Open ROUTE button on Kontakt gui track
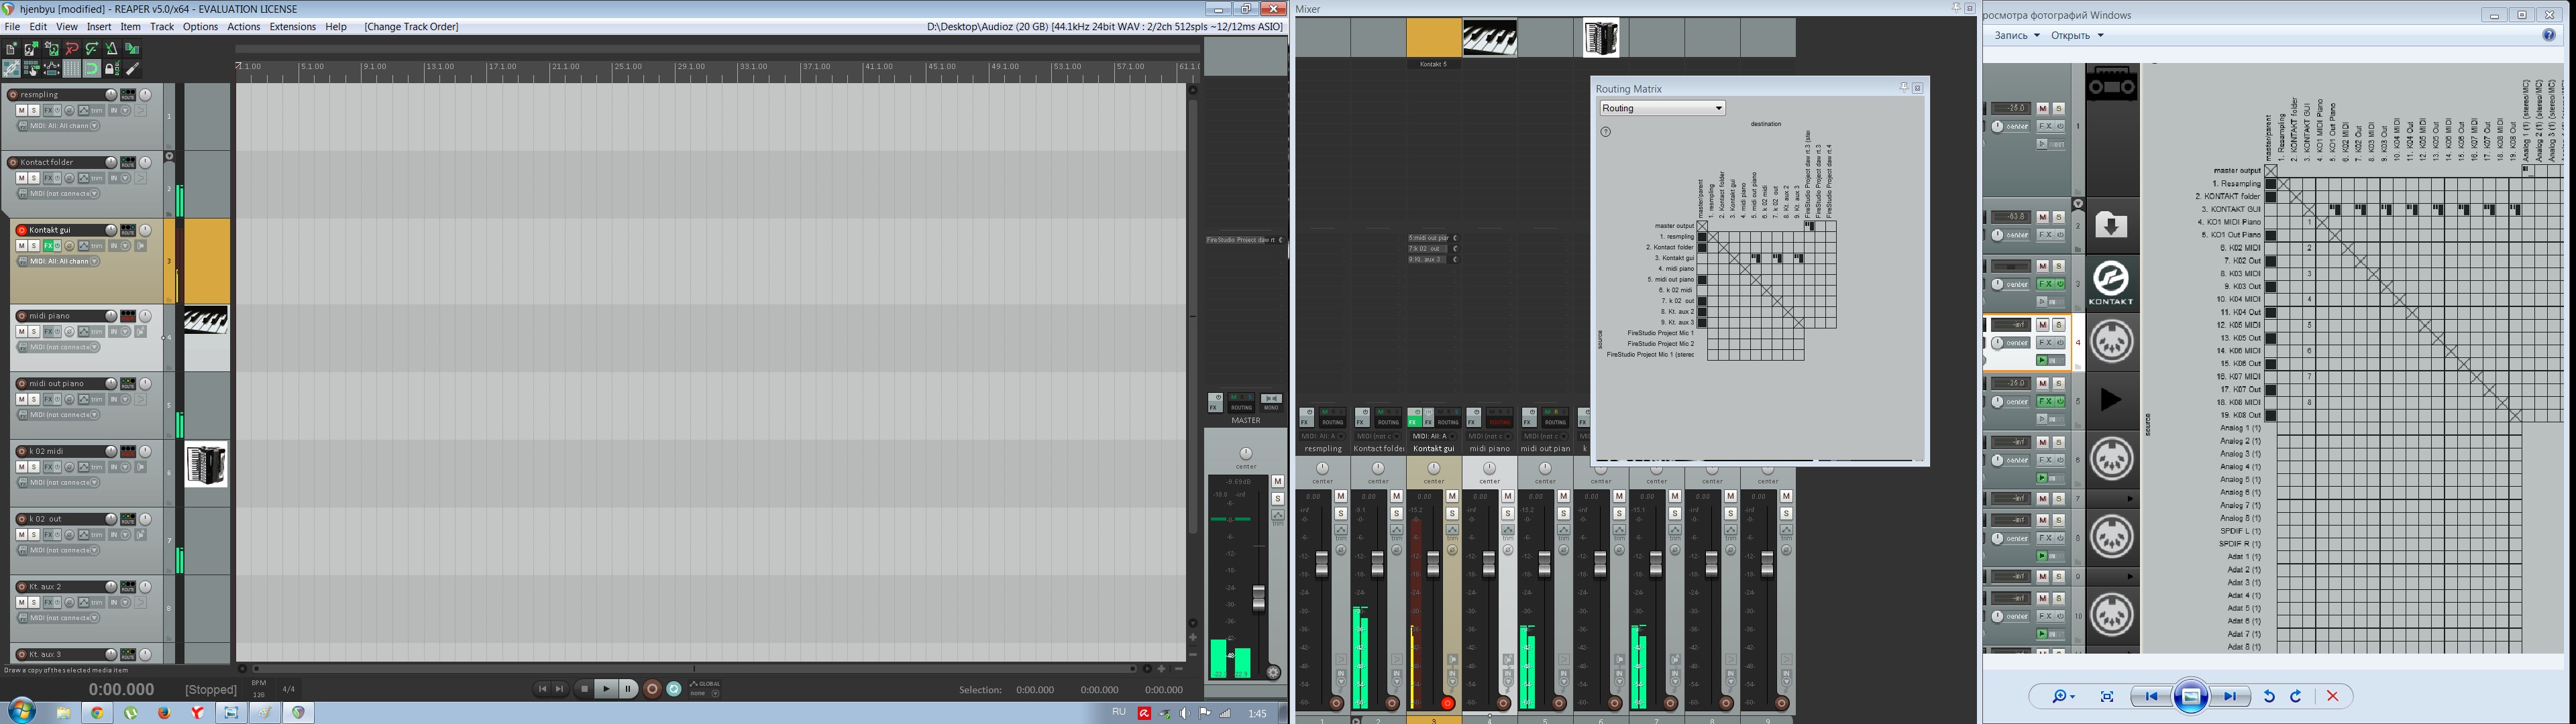Viewport: 2576px width, 724px height. coord(128,230)
